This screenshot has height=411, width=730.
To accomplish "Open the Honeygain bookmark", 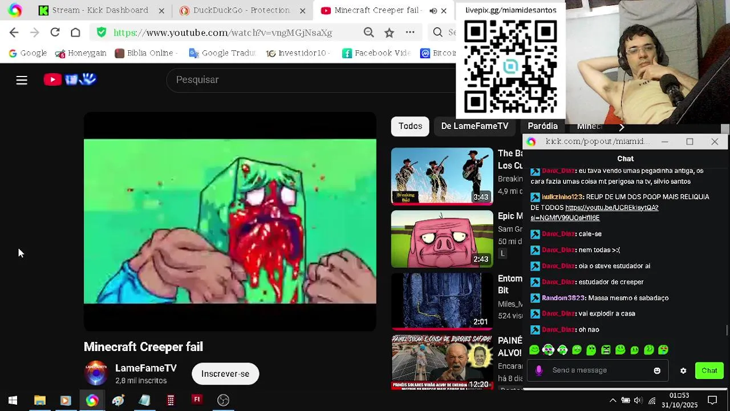I will click(x=81, y=53).
